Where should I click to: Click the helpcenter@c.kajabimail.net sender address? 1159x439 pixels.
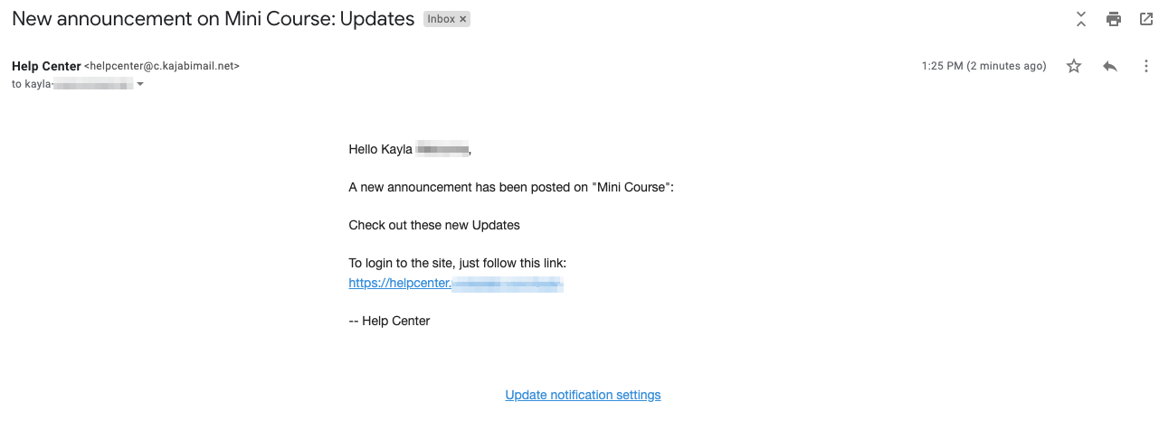[x=162, y=66]
